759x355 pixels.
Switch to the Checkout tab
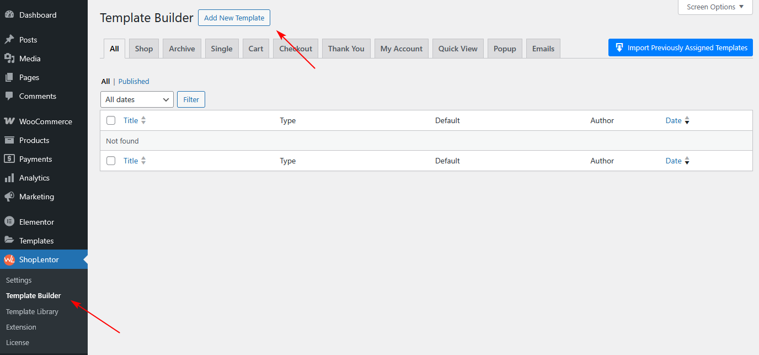pyautogui.click(x=296, y=49)
